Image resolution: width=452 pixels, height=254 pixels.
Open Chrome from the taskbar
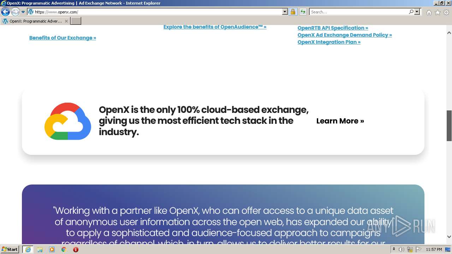click(x=64, y=249)
